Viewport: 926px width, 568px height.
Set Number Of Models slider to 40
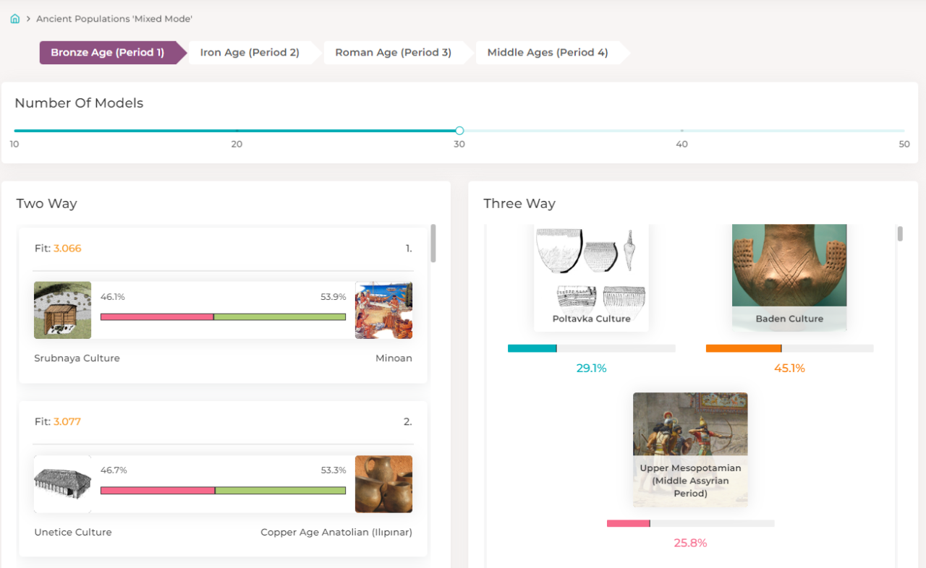click(681, 131)
